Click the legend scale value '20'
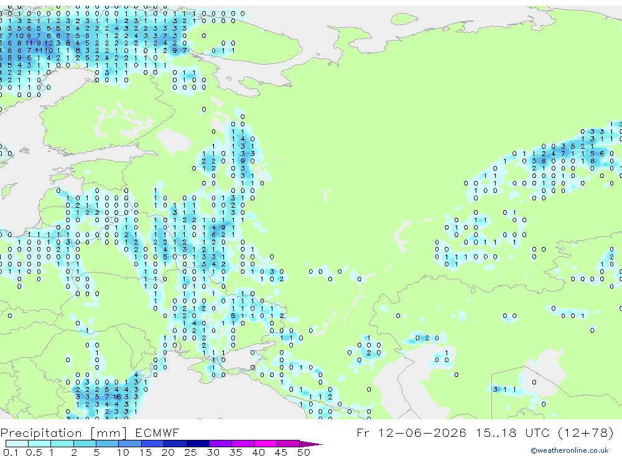The image size is (622, 456). coord(168,452)
